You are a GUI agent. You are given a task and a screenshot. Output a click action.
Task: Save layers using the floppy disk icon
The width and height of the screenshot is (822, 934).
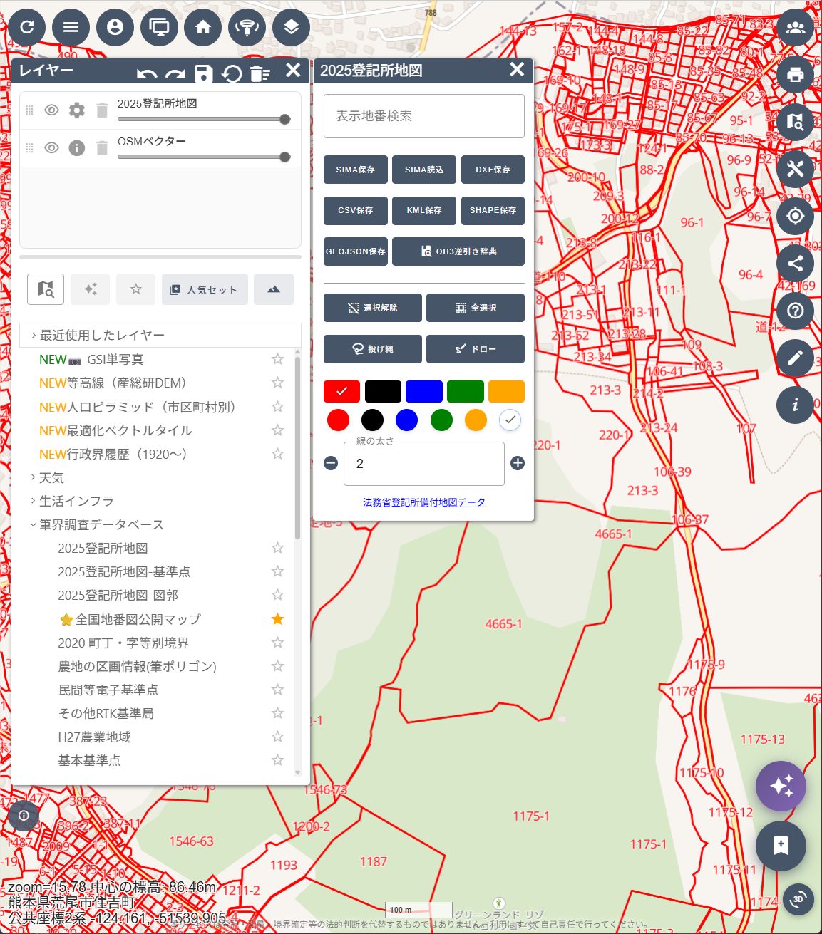click(203, 73)
